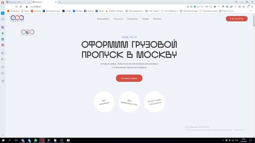The image size is (255, 143).
Task: Open File Explorer from the taskbar
Action: [x=68, y=140]
